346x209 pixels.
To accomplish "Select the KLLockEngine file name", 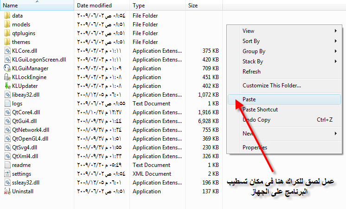I will click(29, 77).
